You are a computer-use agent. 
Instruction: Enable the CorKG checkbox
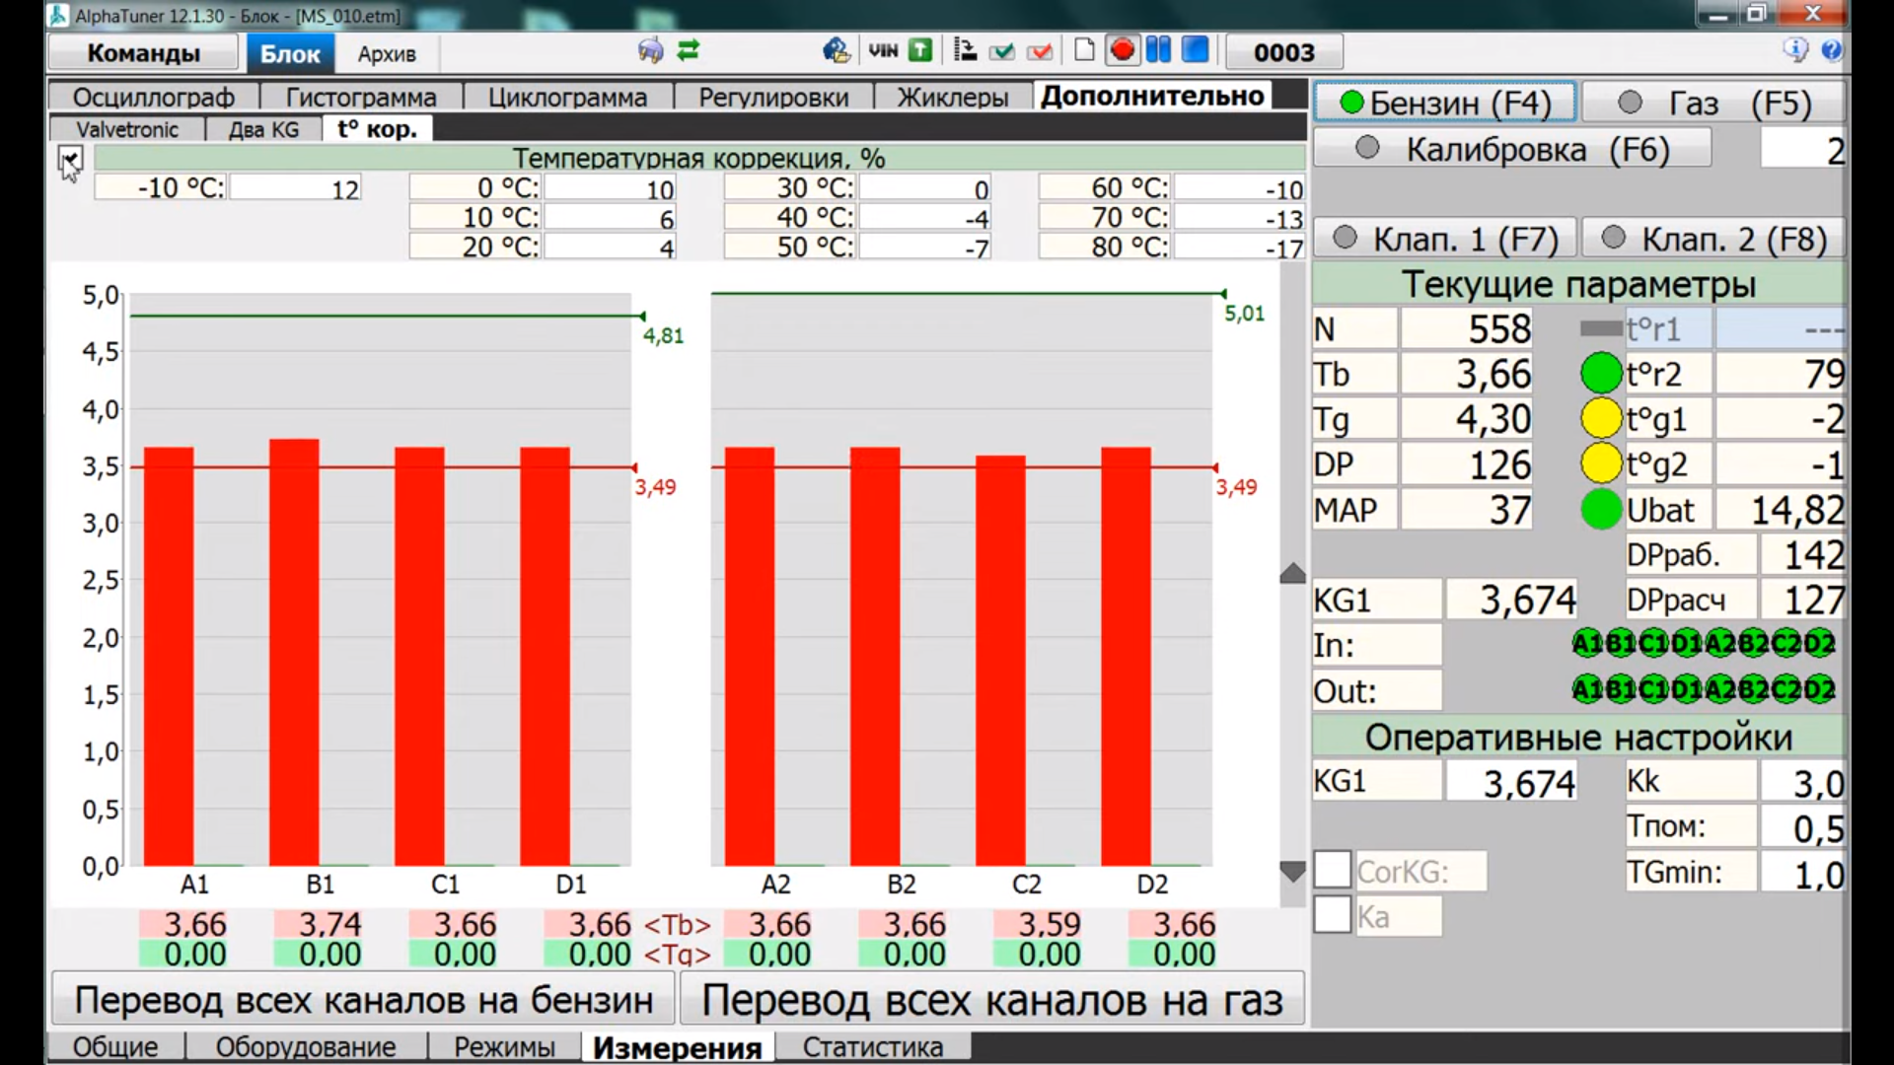[1332, 871]
